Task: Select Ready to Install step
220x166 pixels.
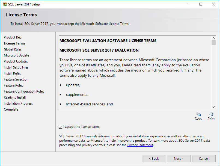Action: (x=15, y=97)
